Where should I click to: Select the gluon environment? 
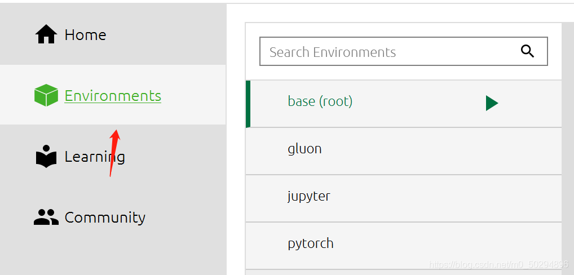tap(304, 149)
